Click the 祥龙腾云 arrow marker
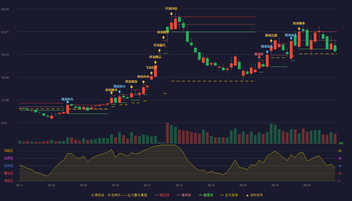This screenshot has height=201, width=352. pos(155,63)
